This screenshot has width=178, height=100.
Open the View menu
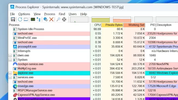pos(37,14)
